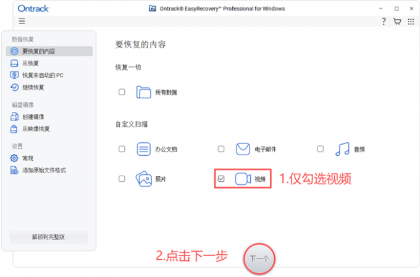Check the 照片 checkbox

(x=122, y=179)
